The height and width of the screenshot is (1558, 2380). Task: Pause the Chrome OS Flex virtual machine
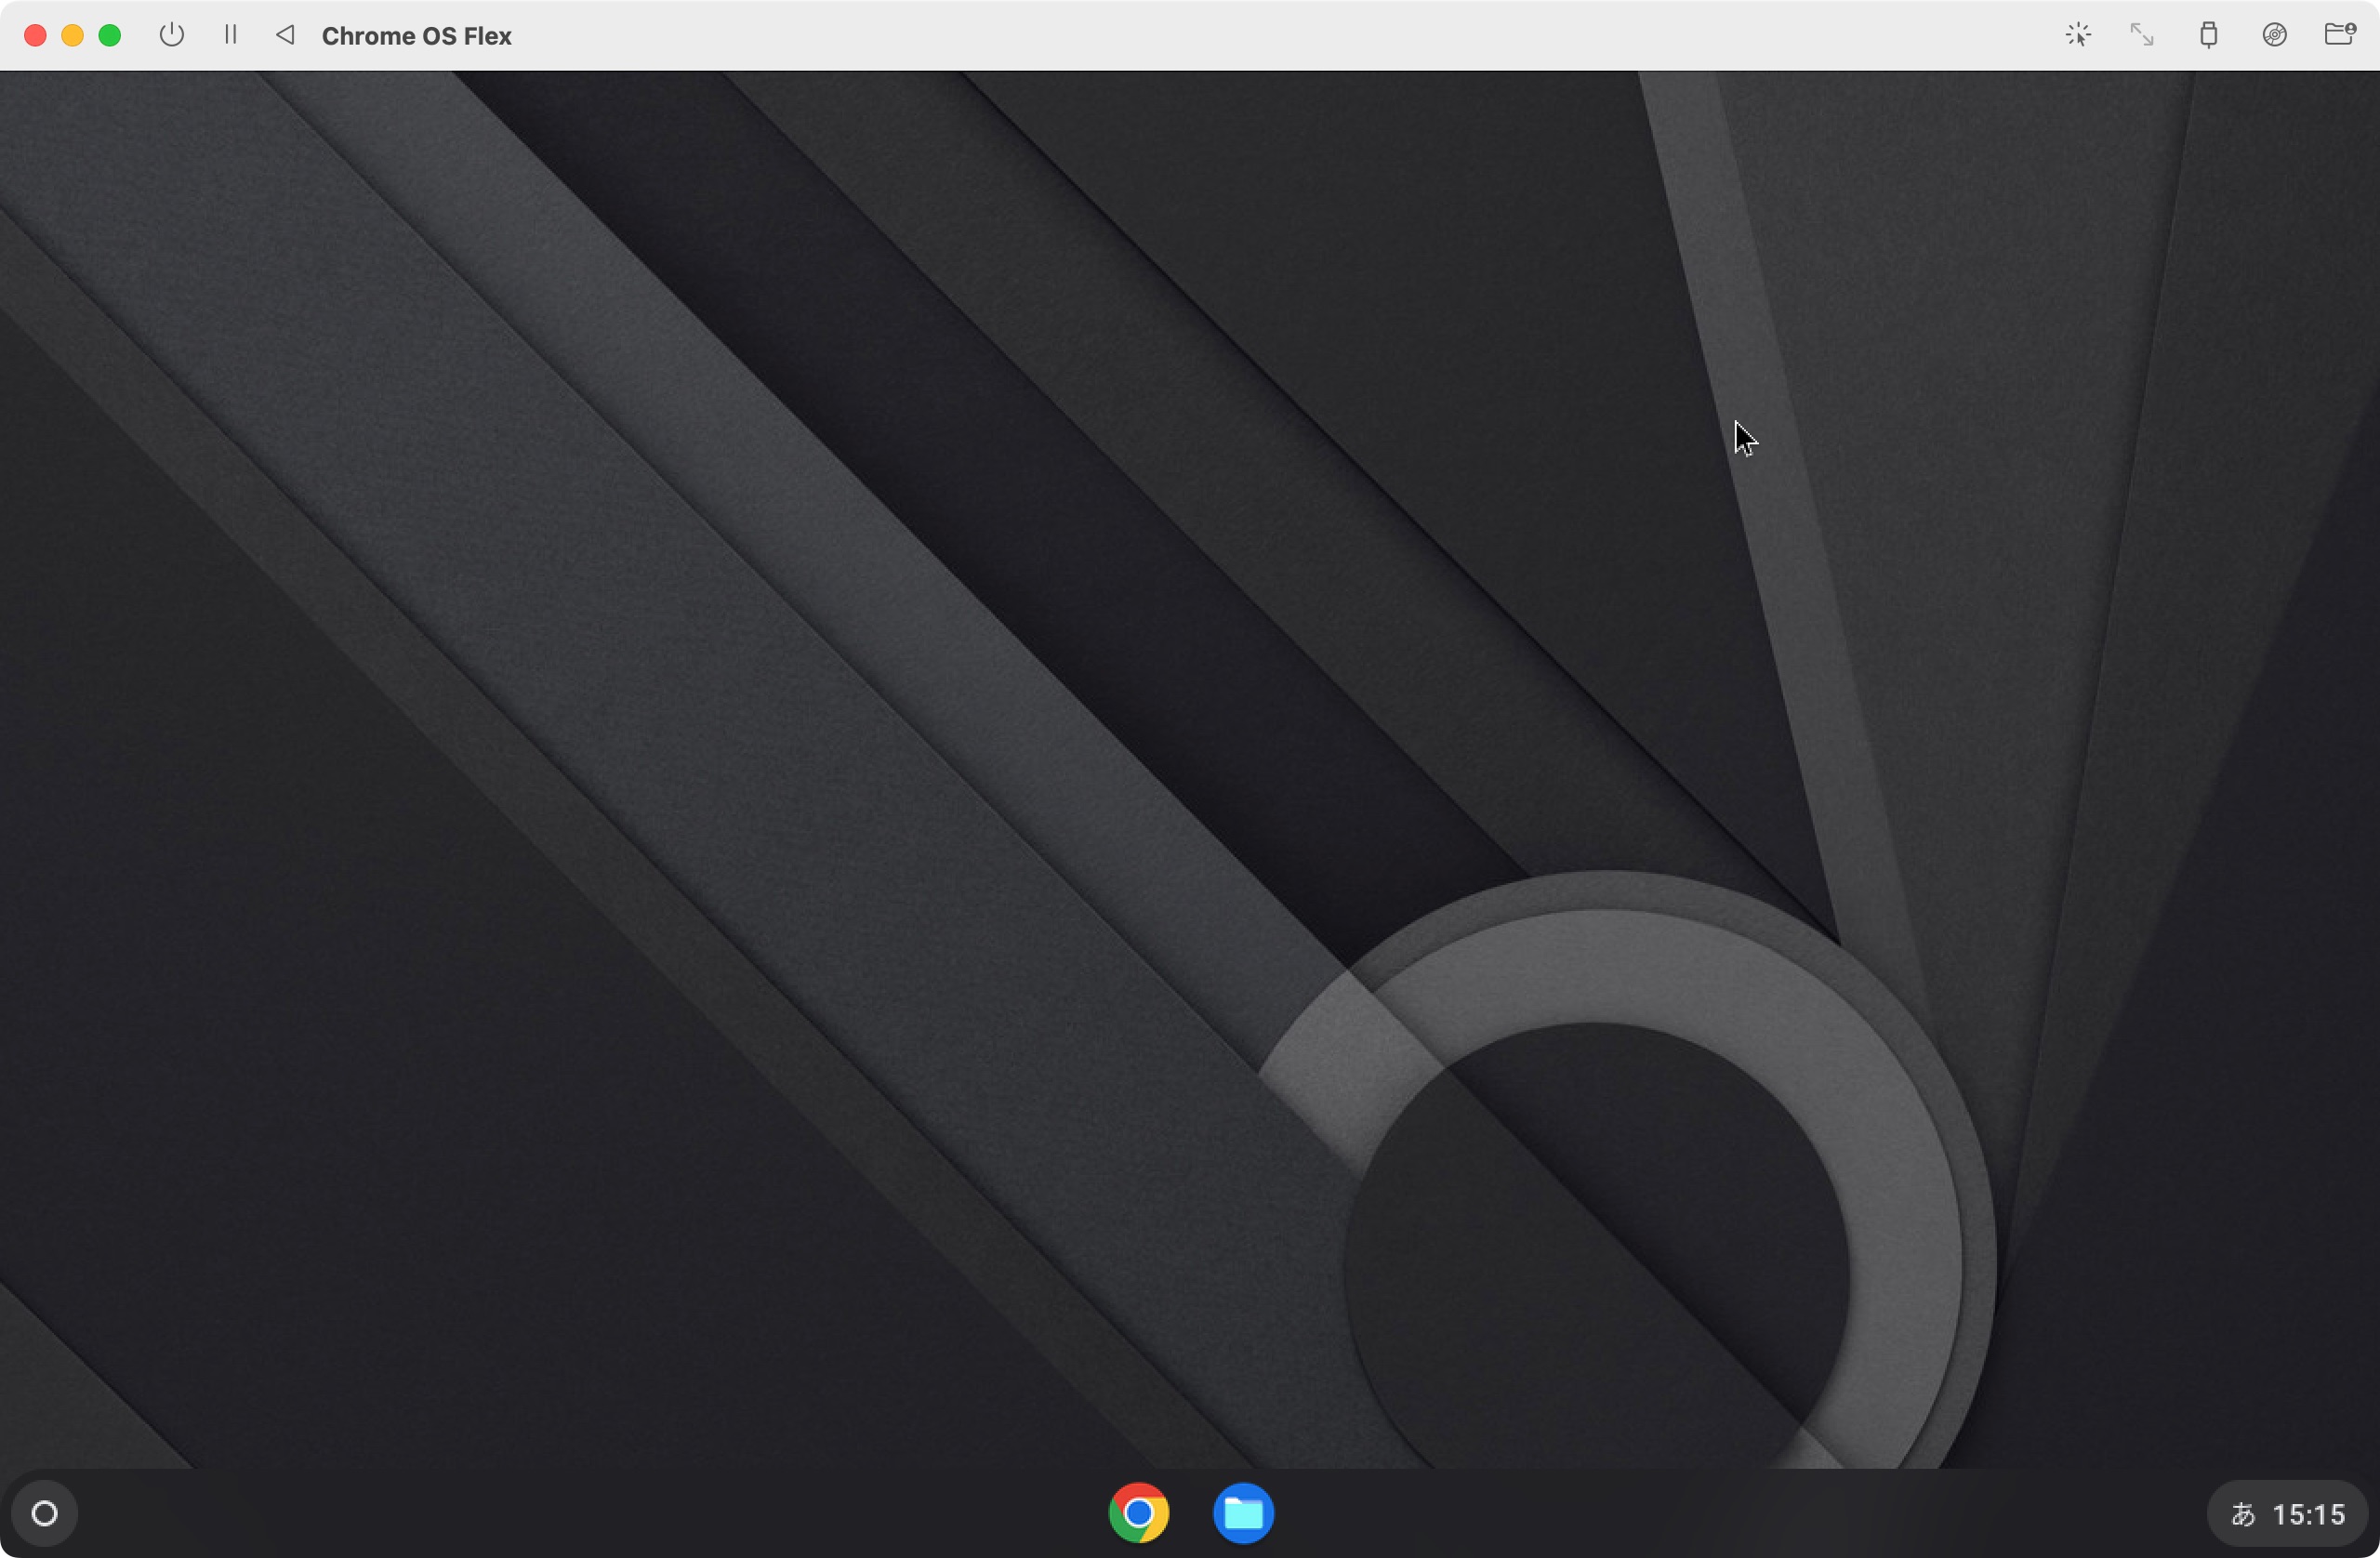[x=231, y=35]
